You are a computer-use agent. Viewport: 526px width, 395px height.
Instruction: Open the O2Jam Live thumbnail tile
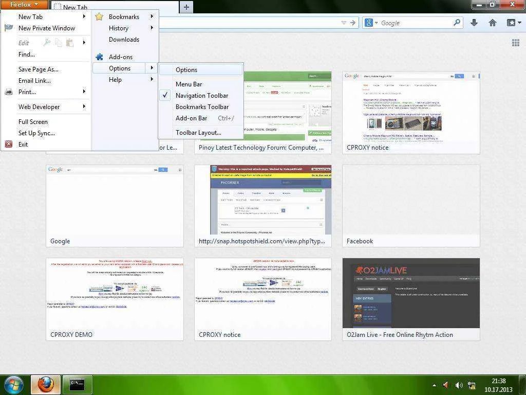coord(411,299)
